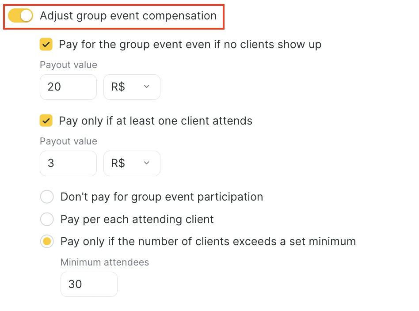419x311 pixels.
Task: Click the "Pay only if at least one client attends" text
Action: (156, 121)
